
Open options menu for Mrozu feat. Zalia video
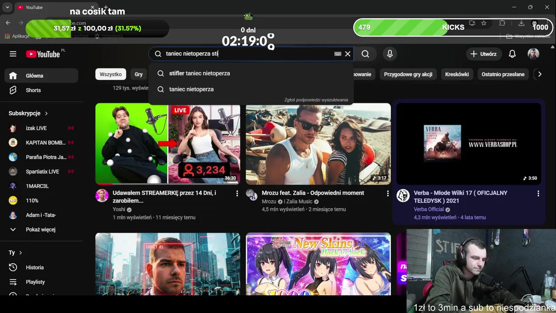pos(387,193)
